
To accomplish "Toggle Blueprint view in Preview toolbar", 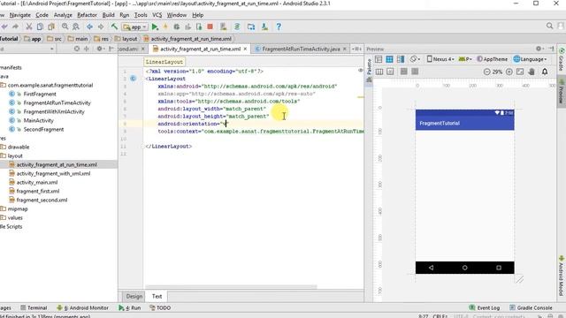I will (x=389, y=59).
